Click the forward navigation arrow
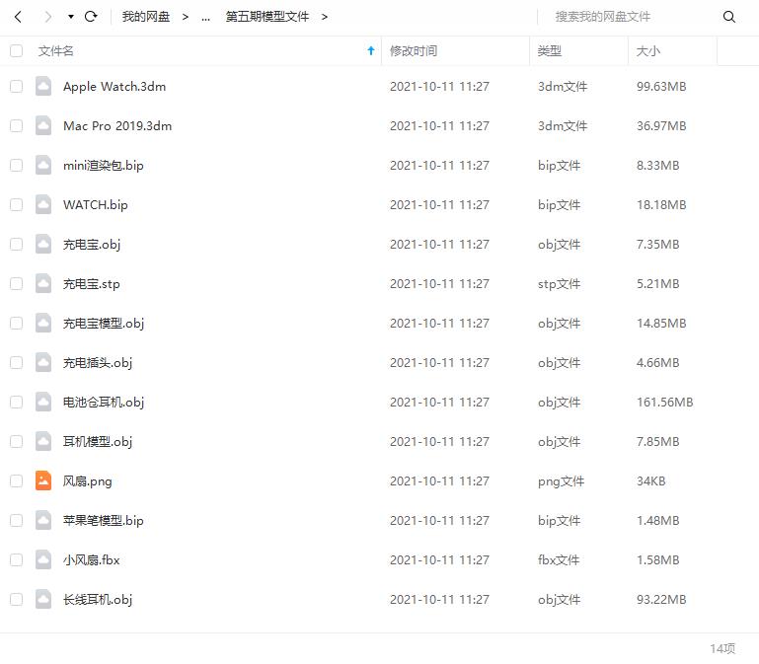Screen dimensions: 759x664 [46, 17]
